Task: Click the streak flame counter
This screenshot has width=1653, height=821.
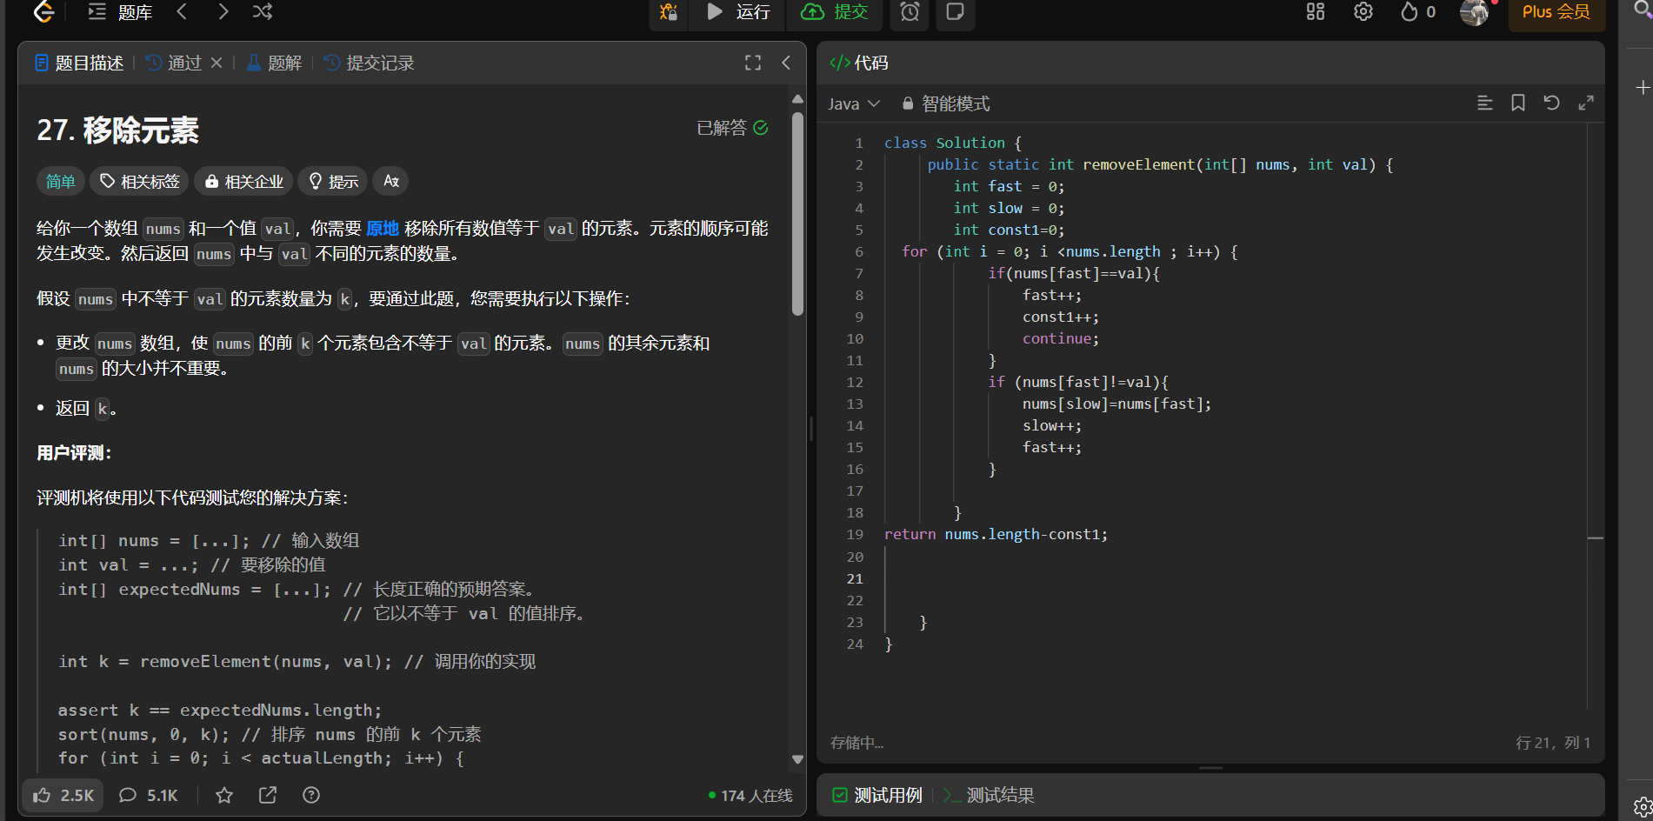Action: [1417, 12]
